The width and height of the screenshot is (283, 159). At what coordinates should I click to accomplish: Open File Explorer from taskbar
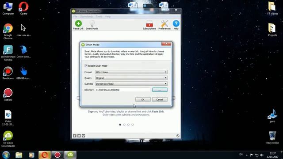(x=19, y=155)
